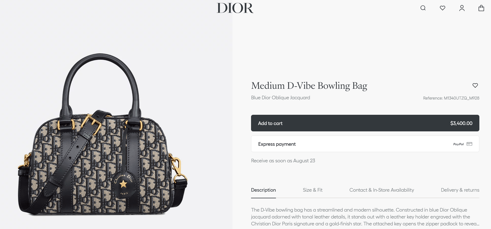The height and width of the screenshot is (229, 491).
Task: Open the wishlist heart icon in header
Action: (x=443, y=8)
